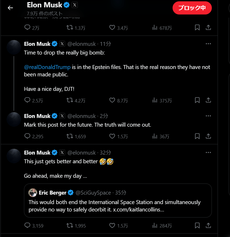Open Eric Berger's quoted post

click(118, 205)
